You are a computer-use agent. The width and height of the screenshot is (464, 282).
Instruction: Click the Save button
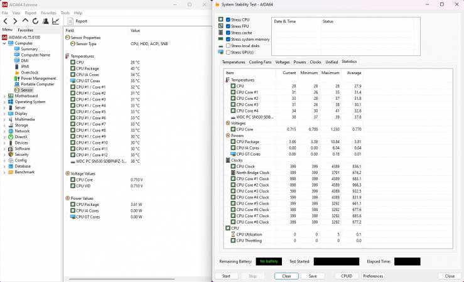313,276
